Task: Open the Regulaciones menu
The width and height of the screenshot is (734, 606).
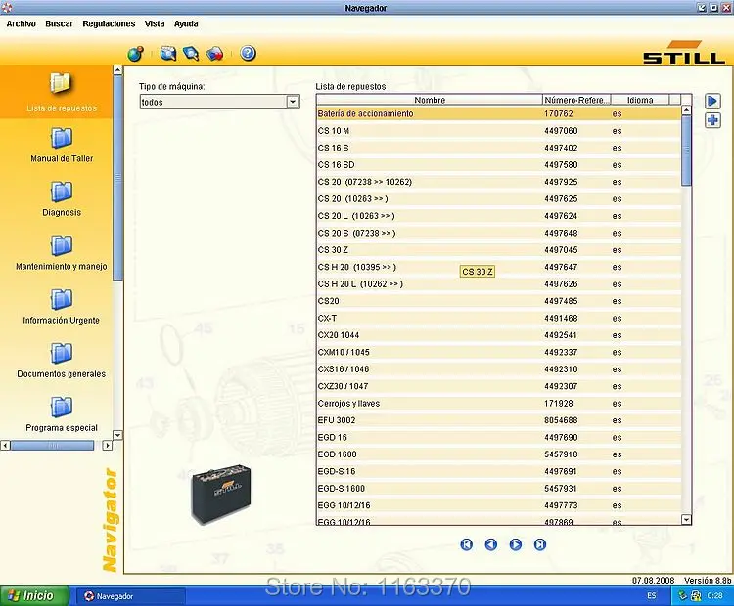Action: point(109,23)
